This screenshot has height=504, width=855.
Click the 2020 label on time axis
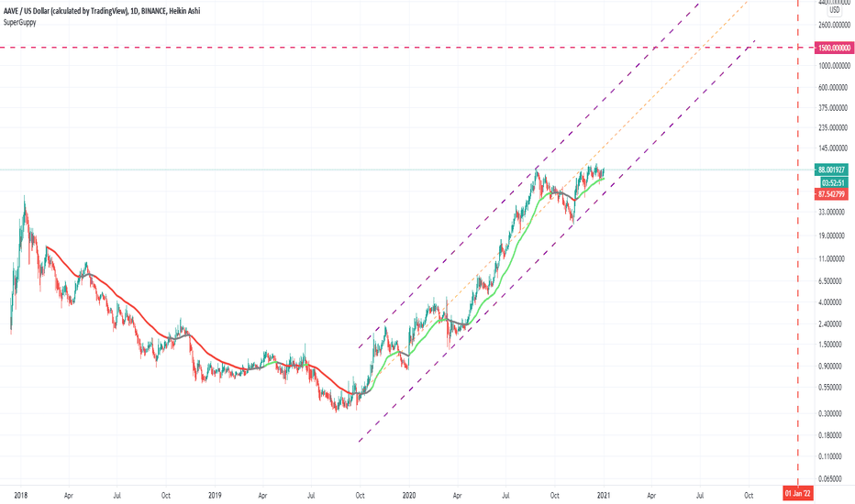pyautogui.click(x=409, y=495)
